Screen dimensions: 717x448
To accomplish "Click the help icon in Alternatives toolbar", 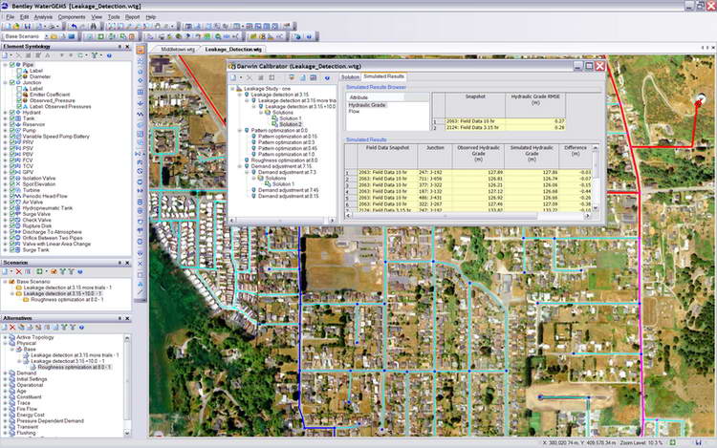I will (x=81, y=327).
